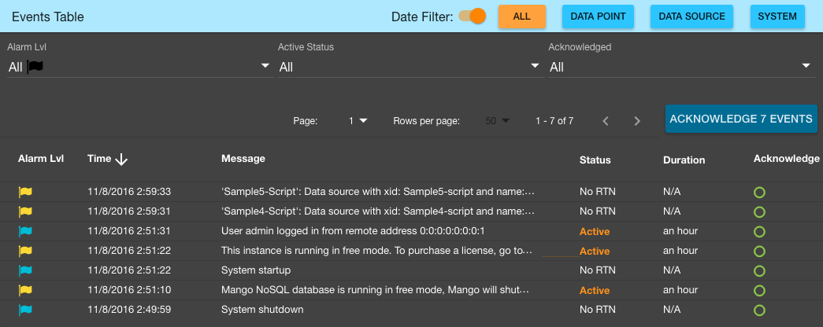Sort by Time column header

point(99,158)
